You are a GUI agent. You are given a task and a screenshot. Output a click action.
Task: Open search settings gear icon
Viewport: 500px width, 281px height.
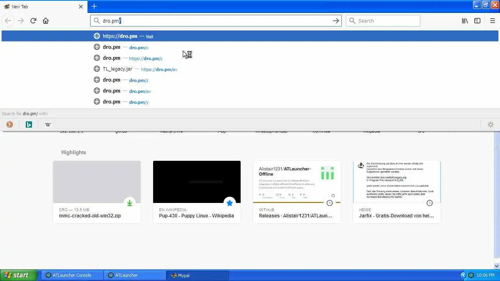coord(491,124)
